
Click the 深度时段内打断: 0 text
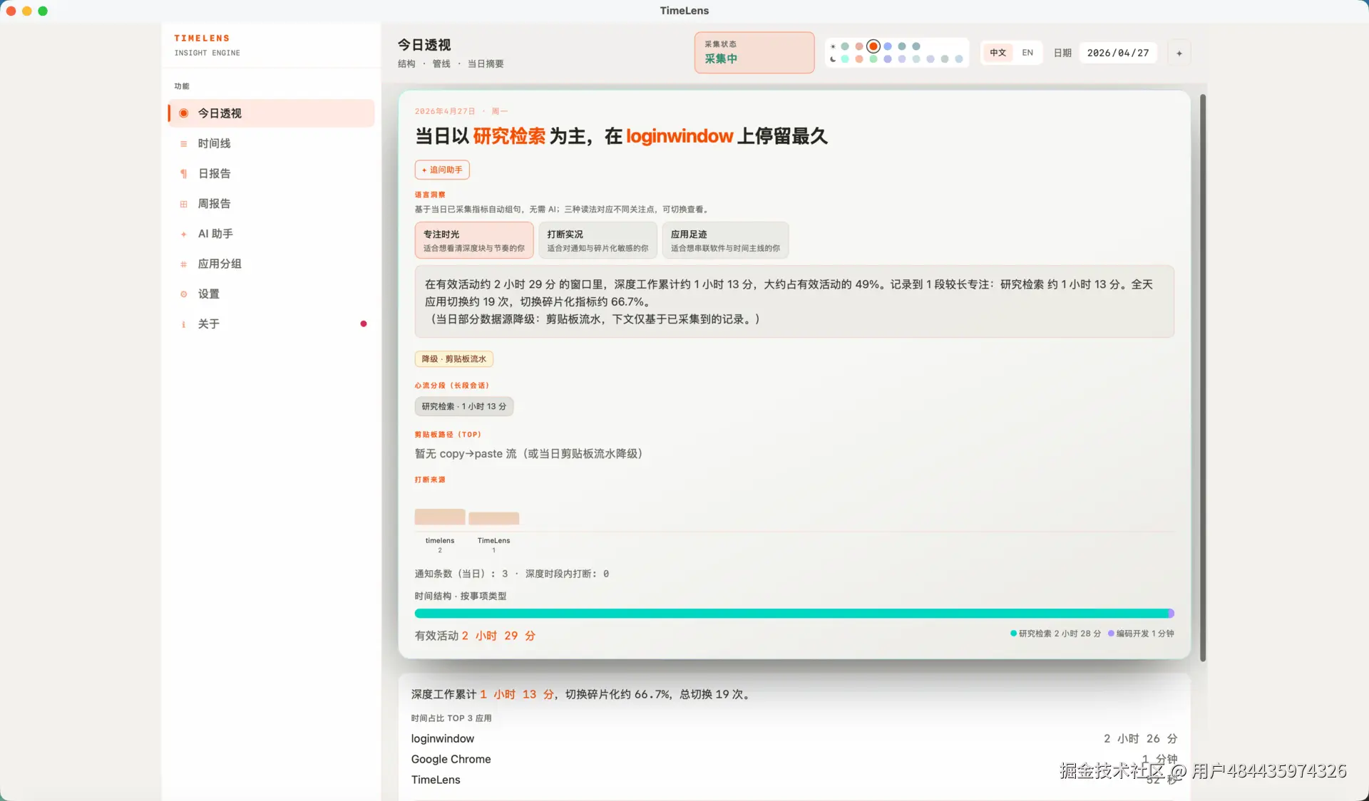[x=567, y=574]
